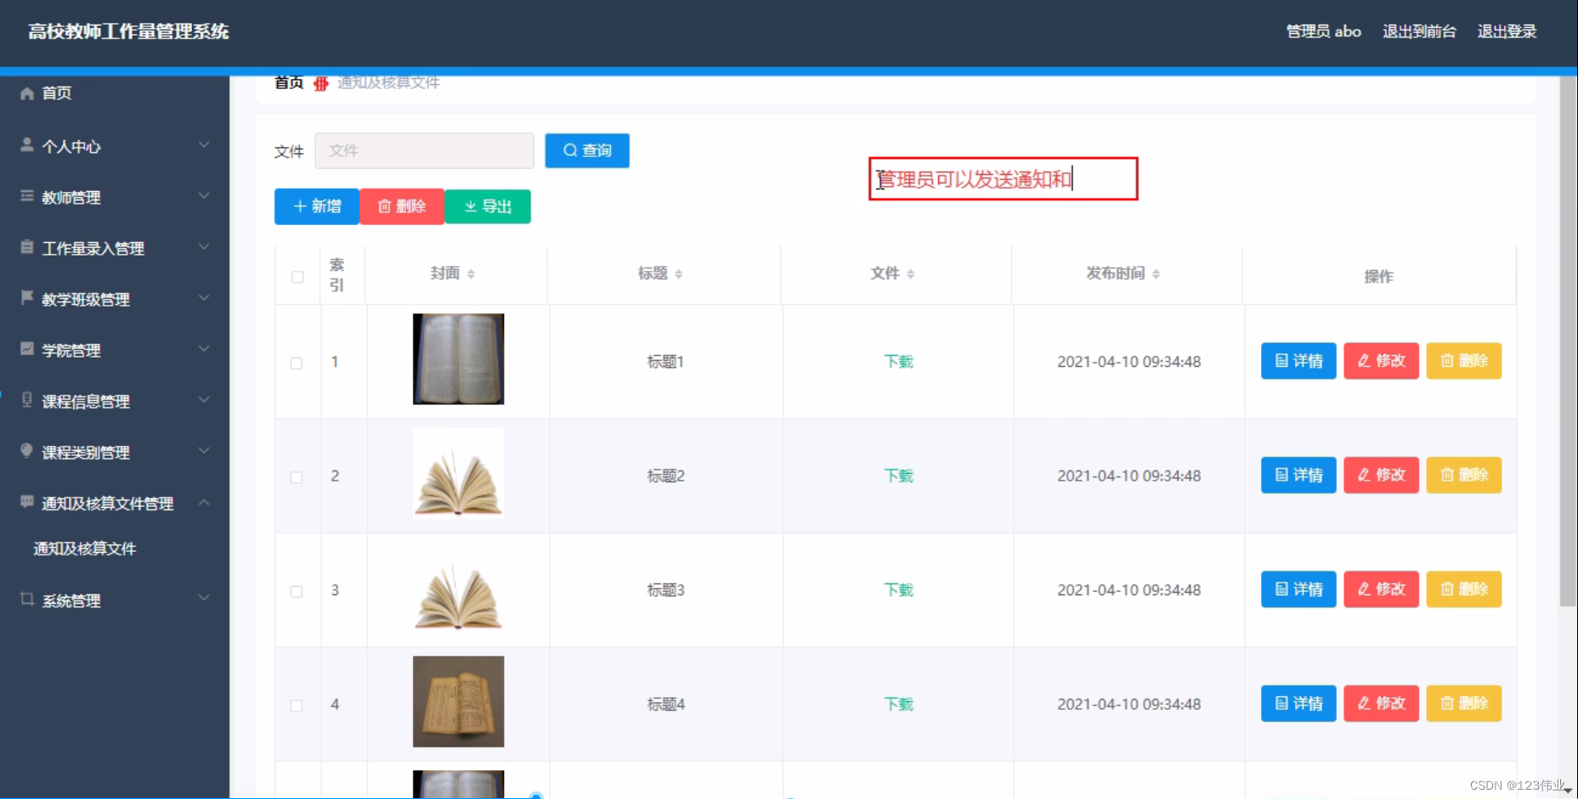The width and height of the screenshot is (1578, 799).
Task: Open 课程信息管理 using its book icon
Action: tap(26, 400)
